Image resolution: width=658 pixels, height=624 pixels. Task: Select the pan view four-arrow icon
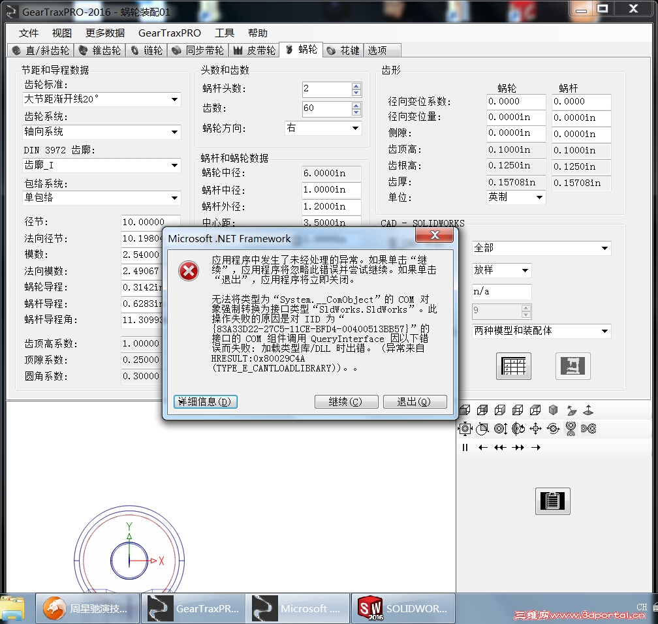536,428
